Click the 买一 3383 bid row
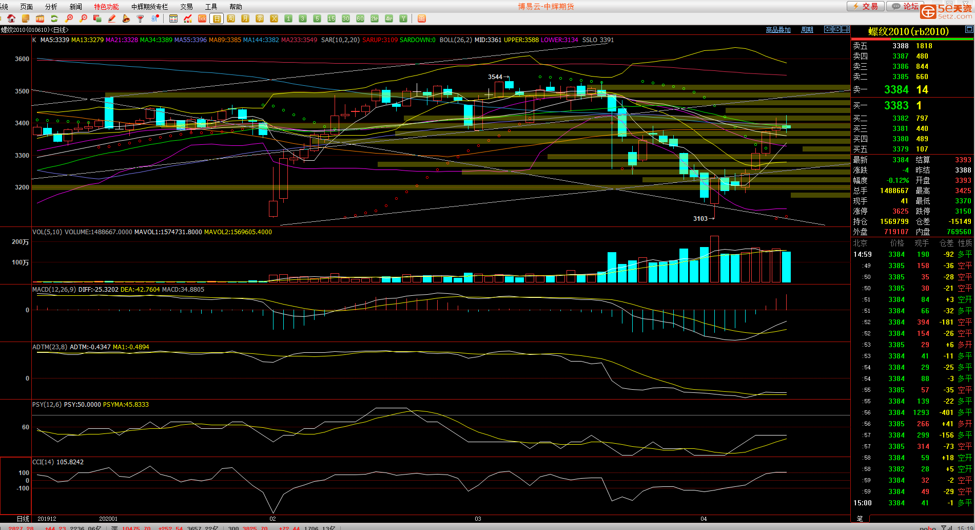This screenshot has height=530, width=975. (x=912, y=105)
